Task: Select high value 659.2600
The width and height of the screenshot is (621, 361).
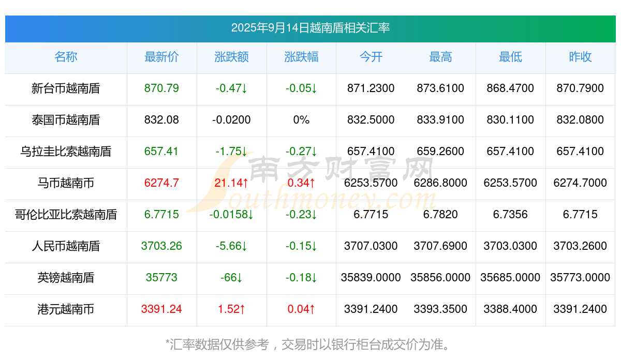Action: (x=440, y=152)
